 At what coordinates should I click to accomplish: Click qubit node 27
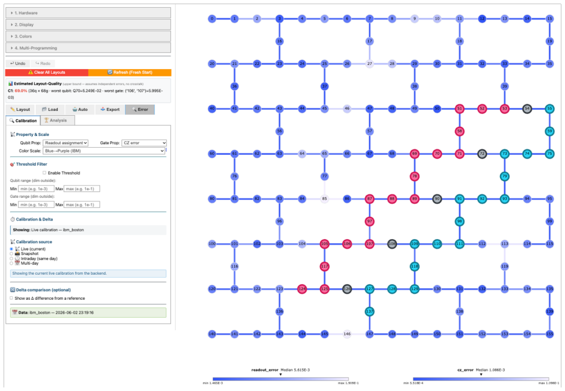point(370,64)
